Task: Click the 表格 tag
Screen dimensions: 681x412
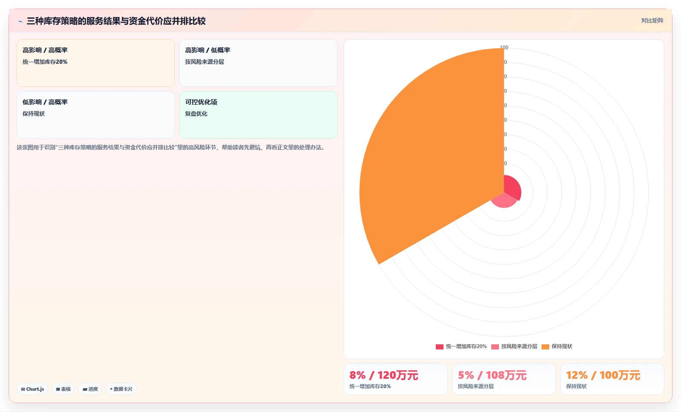Action: [63, 389]
